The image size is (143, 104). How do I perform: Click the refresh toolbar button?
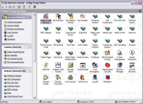point(24,7)
